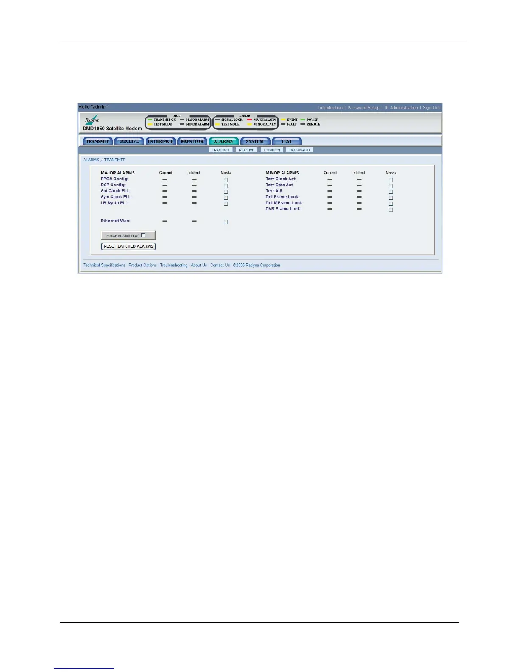This screenshot has width=519, height=672.
Task: Open the Password Setup link
Action: click(363, 108)
